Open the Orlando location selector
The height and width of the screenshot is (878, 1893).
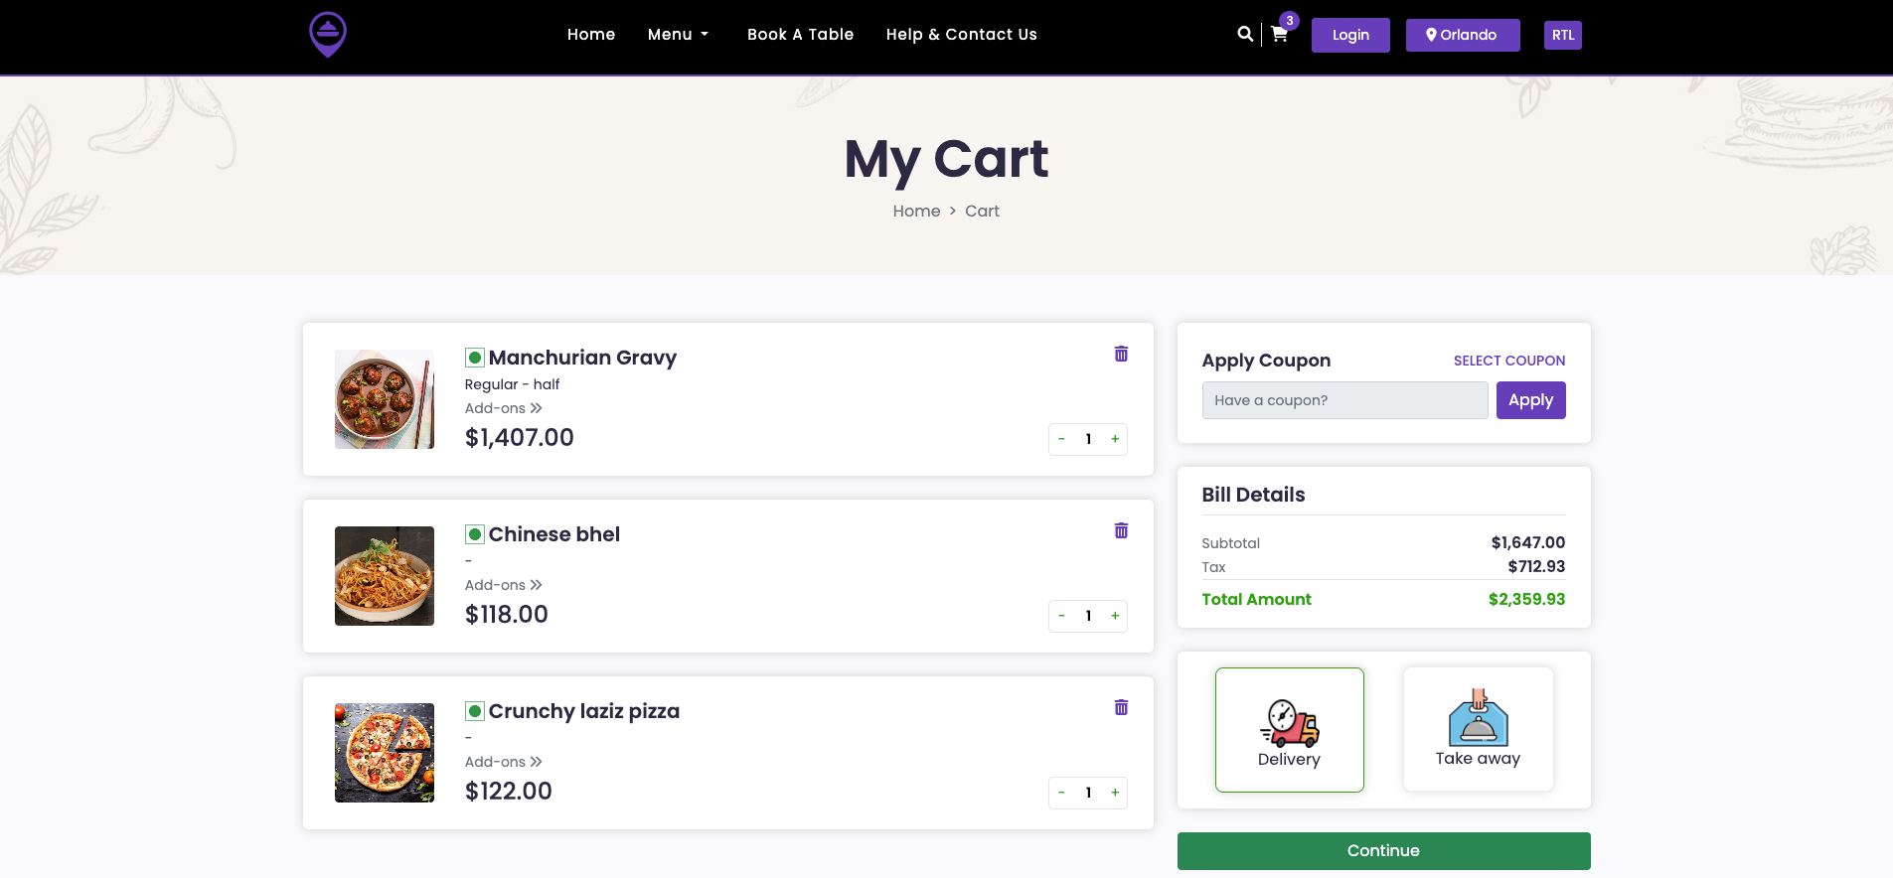coord(1462,35)
